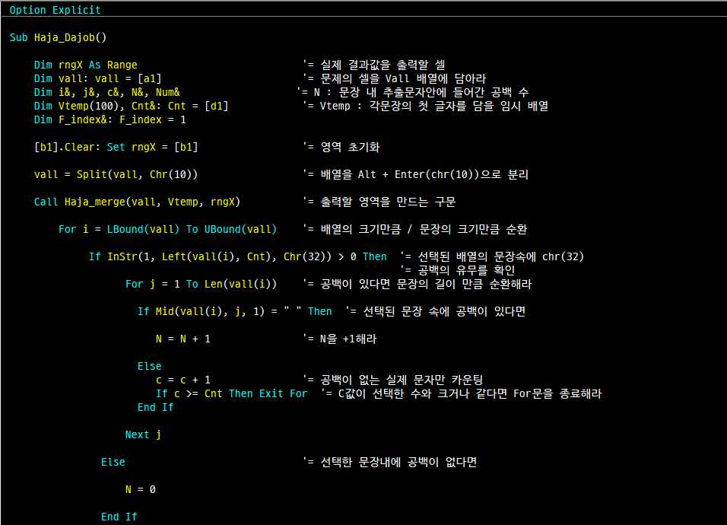
Task: Click the comment '선택된 배열의 문장속에 chr(32)'
Action: tap(500, 256)
